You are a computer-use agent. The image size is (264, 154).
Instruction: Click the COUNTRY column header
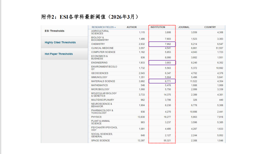(210, 27)
